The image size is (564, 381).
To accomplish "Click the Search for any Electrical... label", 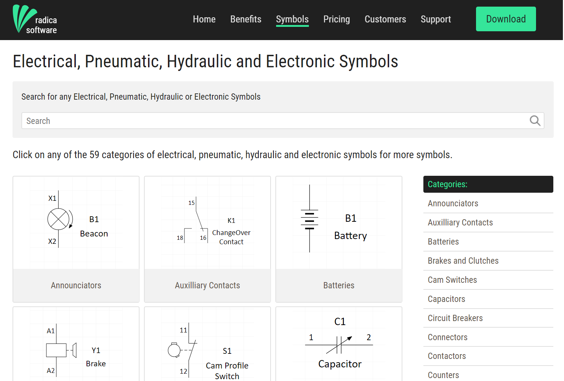I will 141,97.
